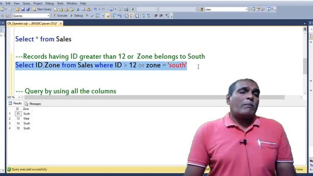313x176 pixels.
Task: Open the Help menu
Action: tap(83, 3)
